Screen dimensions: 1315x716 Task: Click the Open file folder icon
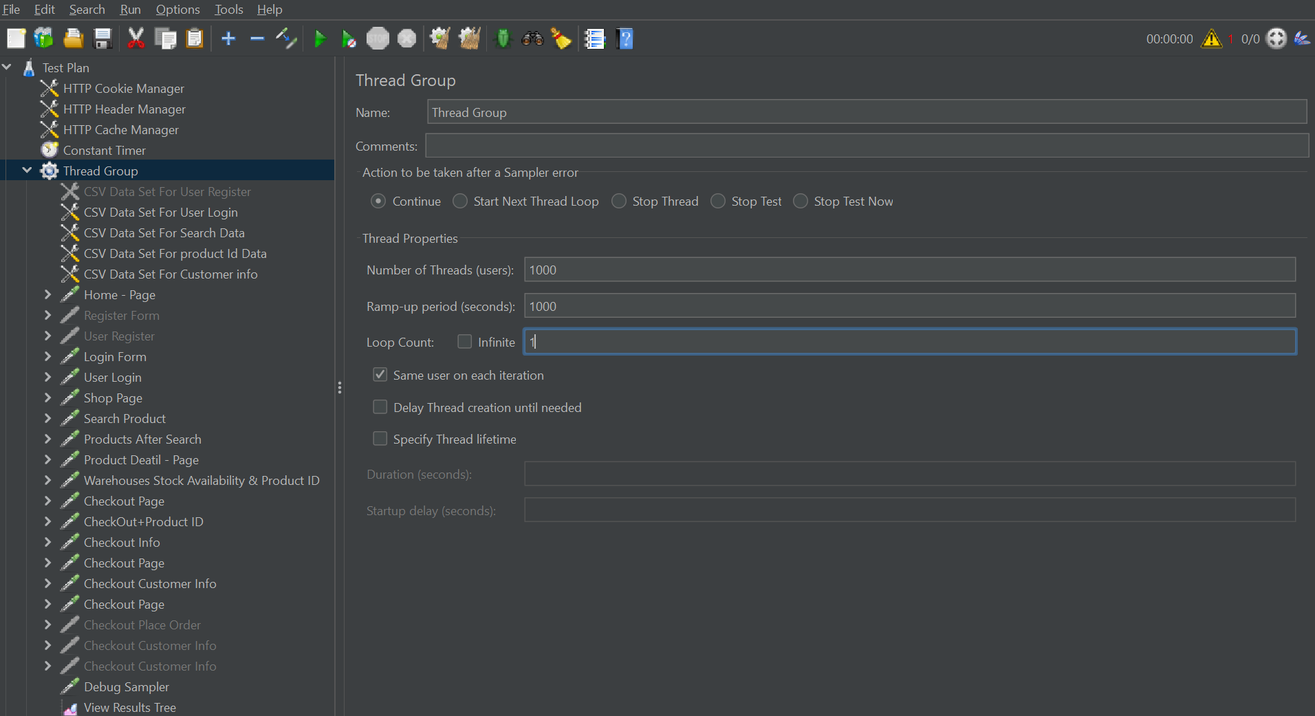tap(73, 39)
